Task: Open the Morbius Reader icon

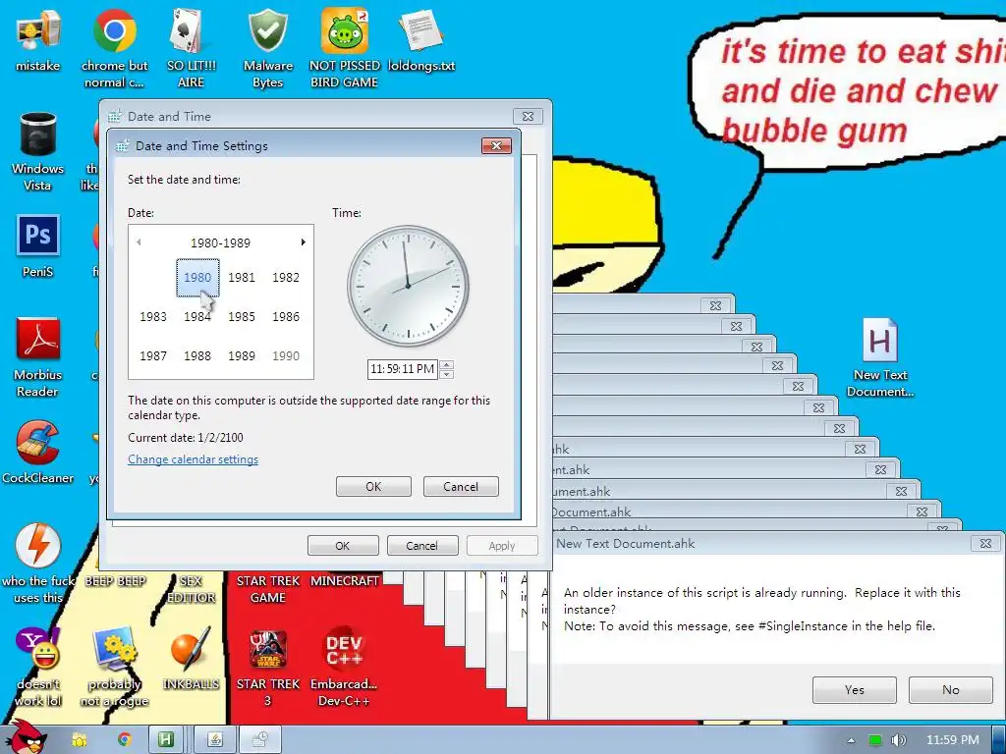Action: (x=38, y=357)
